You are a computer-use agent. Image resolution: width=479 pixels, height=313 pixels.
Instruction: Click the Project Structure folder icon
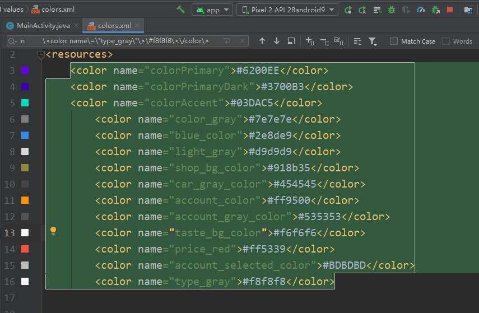pos(468,10)
